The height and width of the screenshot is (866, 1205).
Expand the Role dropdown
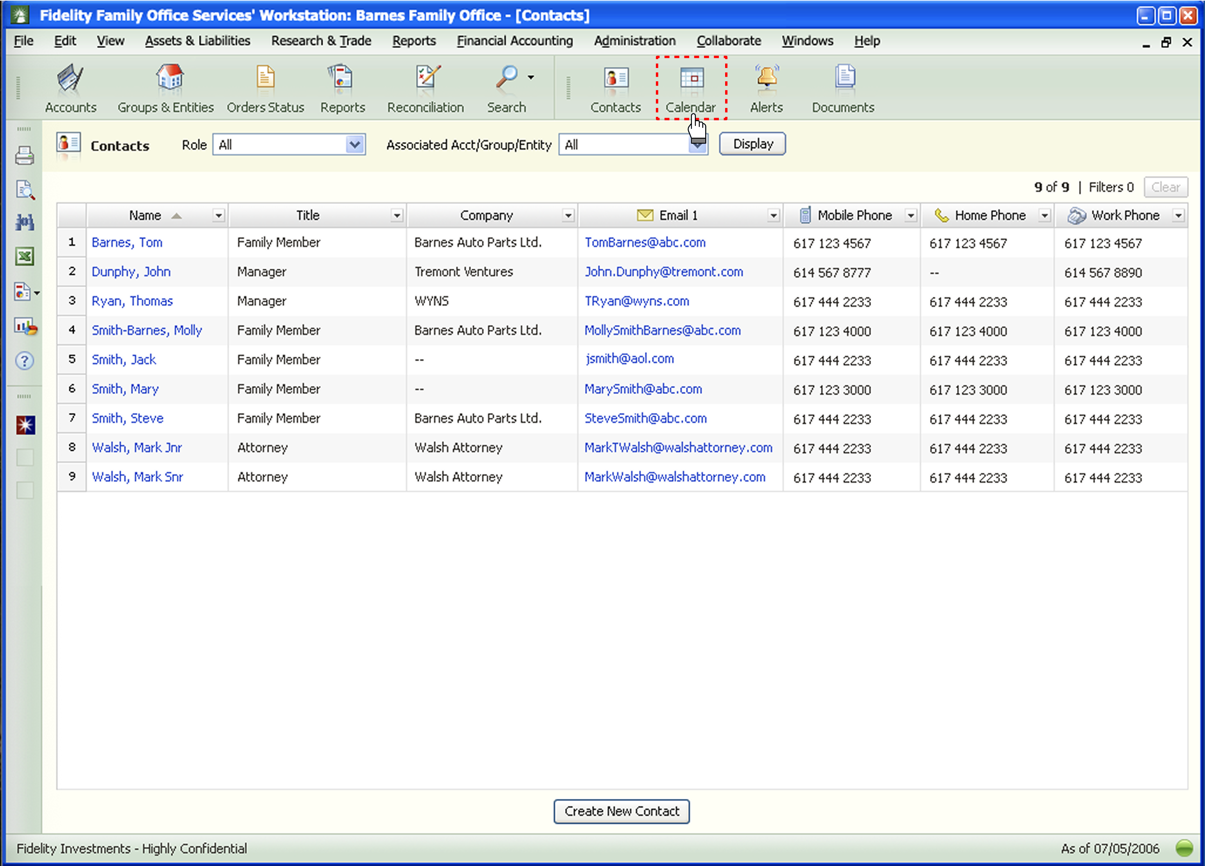click(x=354, y=144)
